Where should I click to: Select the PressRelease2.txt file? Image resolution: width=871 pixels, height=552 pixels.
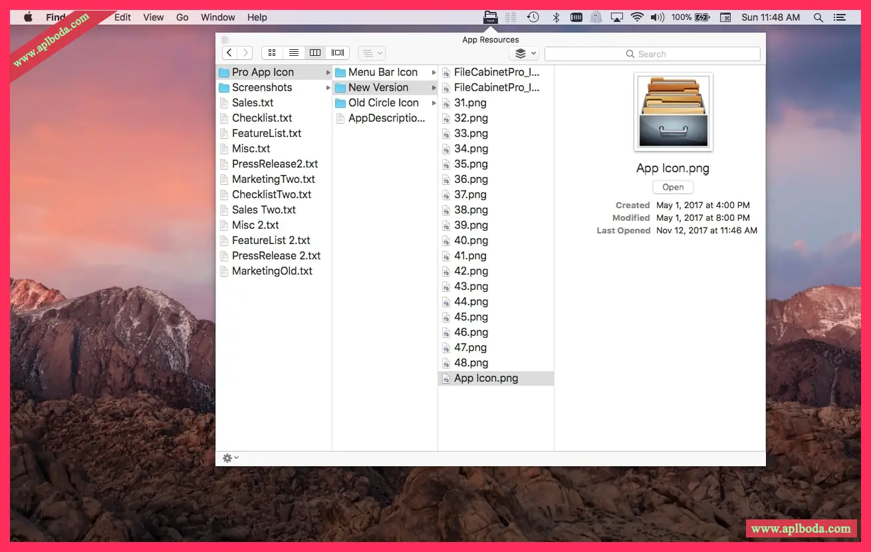click(275, 164)
